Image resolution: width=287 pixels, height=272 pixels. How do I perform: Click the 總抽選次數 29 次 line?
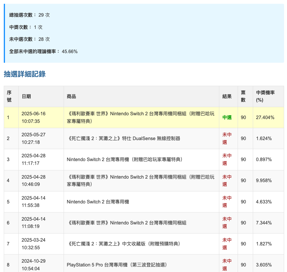point(29,15)
